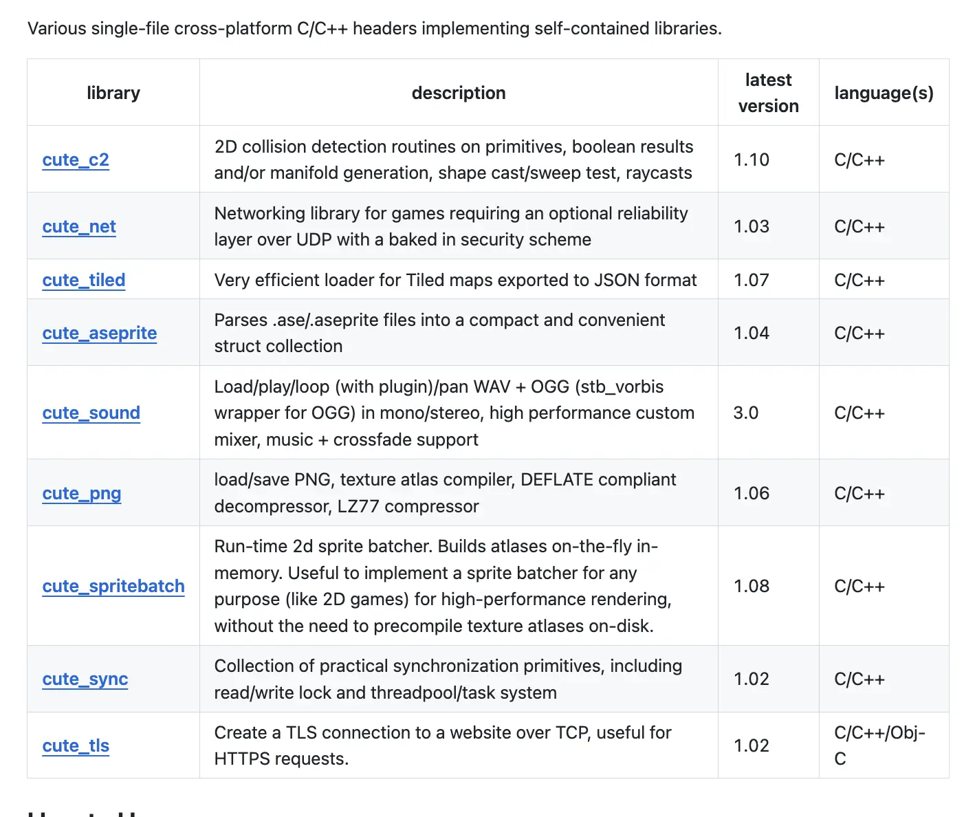This screenshot has width=975, height=817.
Task: Open the cute_png link
Action: click(x=82, y=493)
